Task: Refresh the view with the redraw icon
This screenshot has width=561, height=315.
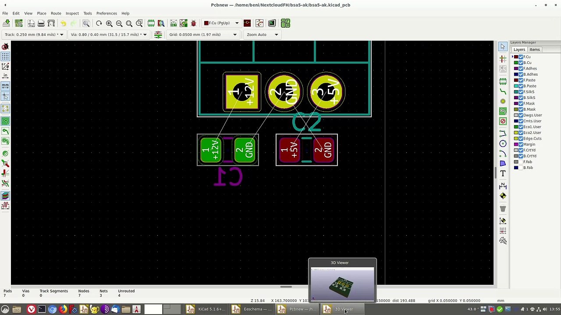Action: (99, 23)
